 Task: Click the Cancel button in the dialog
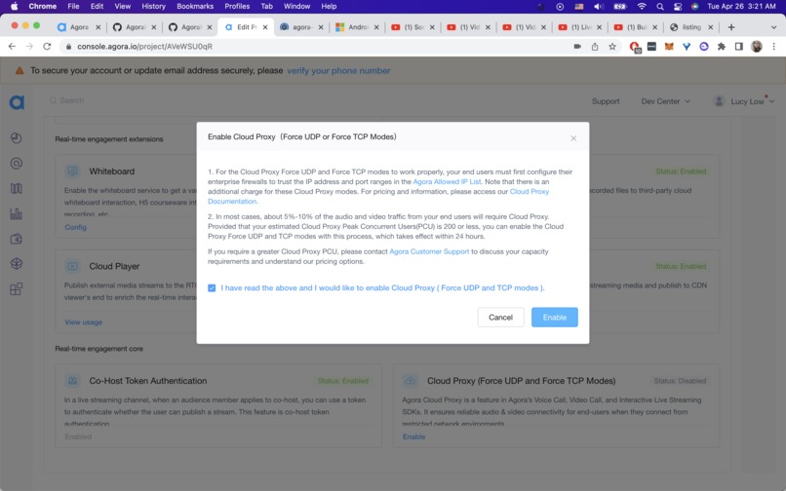500,318
